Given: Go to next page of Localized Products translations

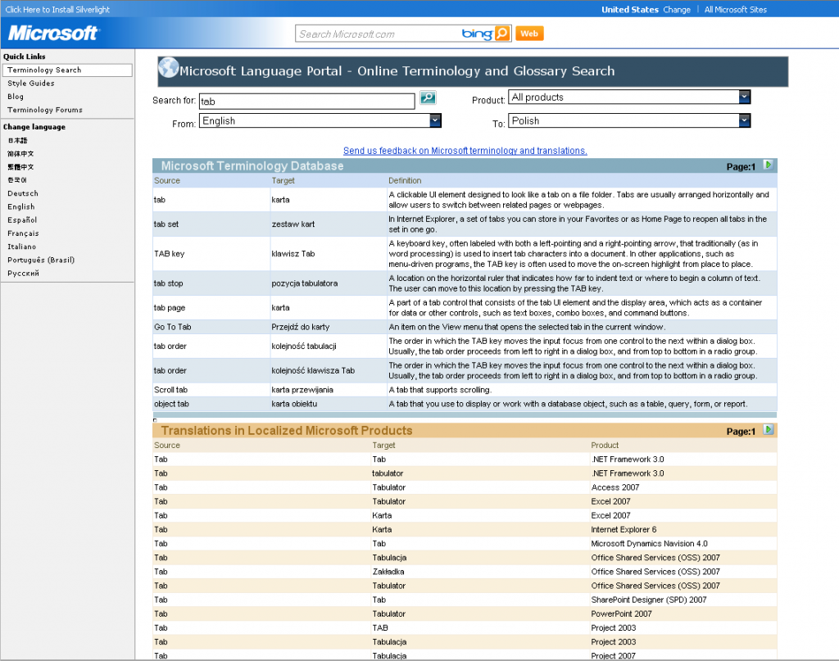Looking at the screenshot, I should pyautogui.click(x=768, y=430).
